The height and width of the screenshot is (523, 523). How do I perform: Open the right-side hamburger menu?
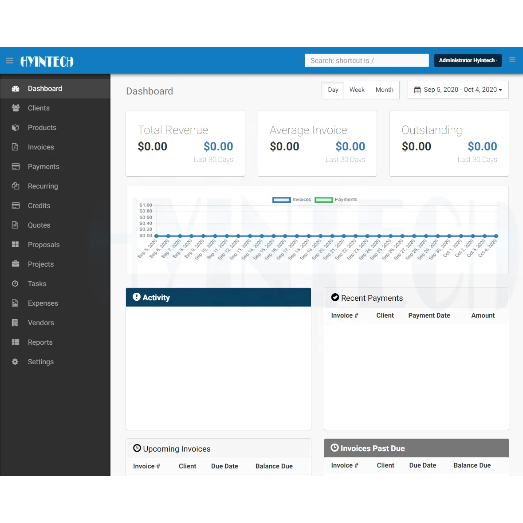pyautogui.click(x=512, y=59)
